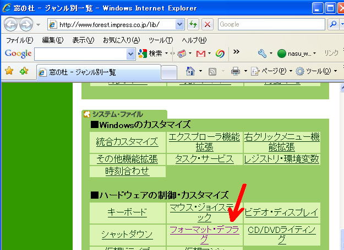Go forward with the Forward arrow button
The height and width of the screenshot is (250, 344).
[26, 24]
